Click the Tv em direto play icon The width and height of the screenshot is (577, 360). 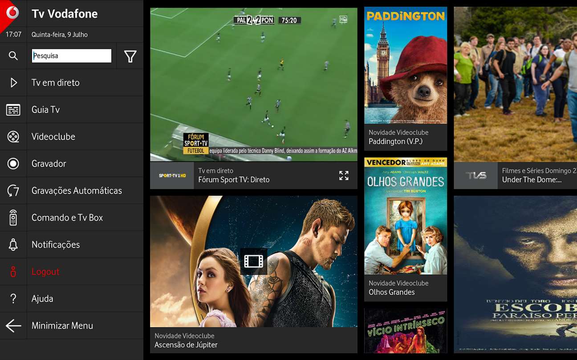pos(13,83)
